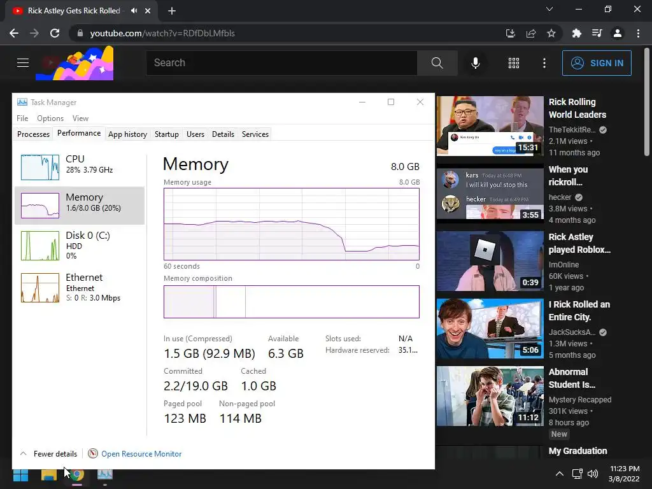
Task: Switch to the Processes tab
Action: 33,134
